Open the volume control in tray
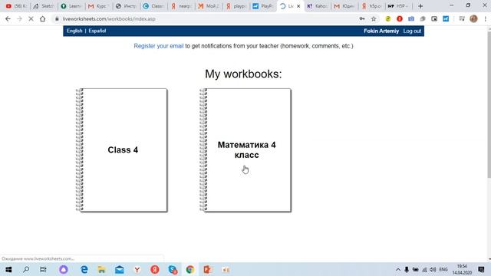The height and width of the screenshot is (276, 491). 433,269
